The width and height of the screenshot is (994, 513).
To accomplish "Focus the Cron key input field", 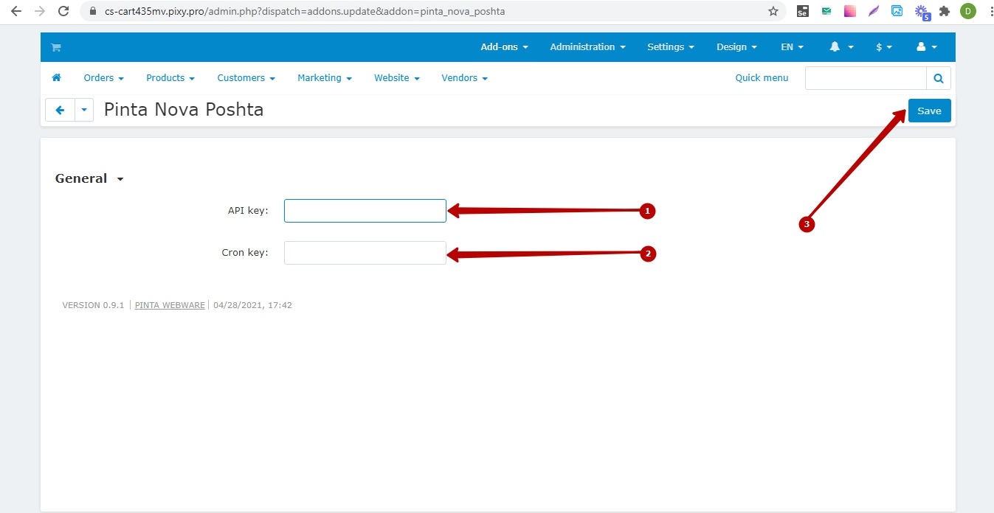I will point(365,253).
